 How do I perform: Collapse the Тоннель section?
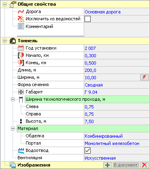(5, 41)
